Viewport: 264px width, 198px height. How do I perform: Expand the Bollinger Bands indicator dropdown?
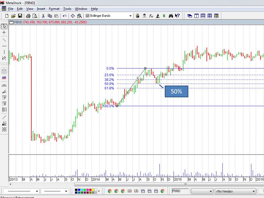click(130, 16)
